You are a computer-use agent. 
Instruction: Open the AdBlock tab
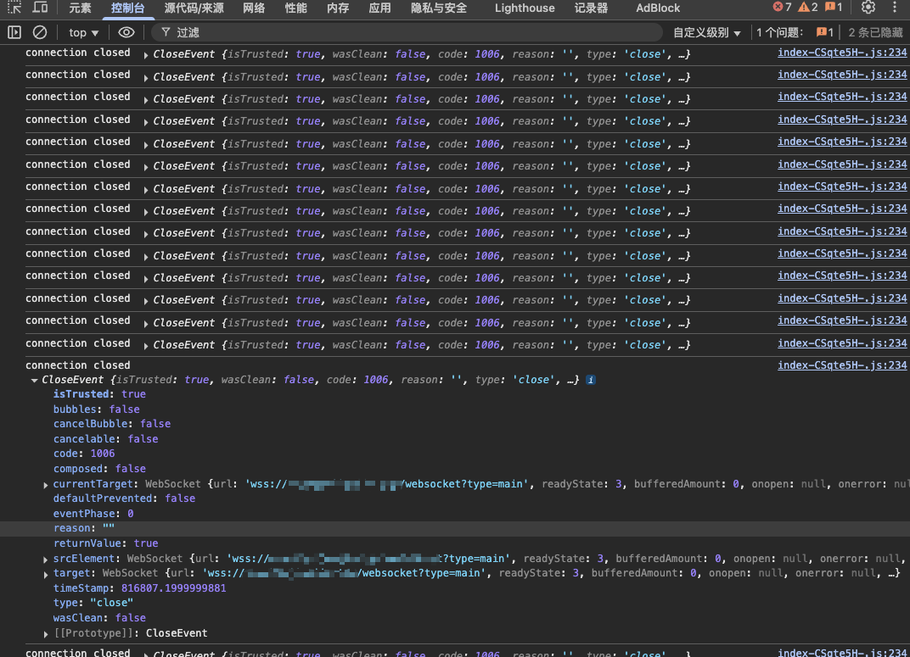[x=658, y=8]
